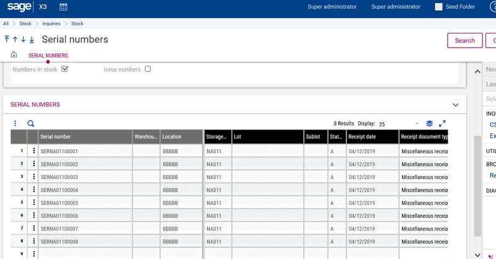Open the grid options kebab menu
This screenshot has width=496, height=259.
[x=15, y=124]
